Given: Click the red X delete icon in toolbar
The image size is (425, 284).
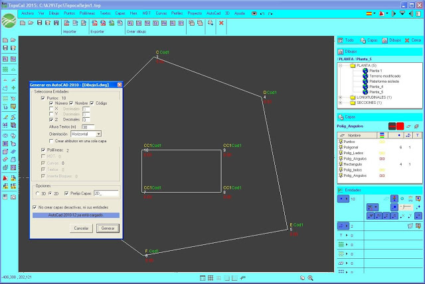Looking at the screenshot, I should click(x=221, y=23).
